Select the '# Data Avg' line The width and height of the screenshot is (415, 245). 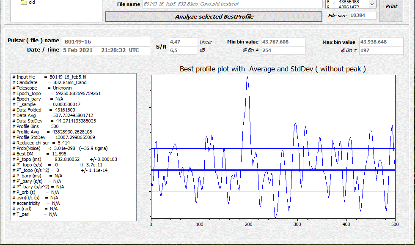53,115
